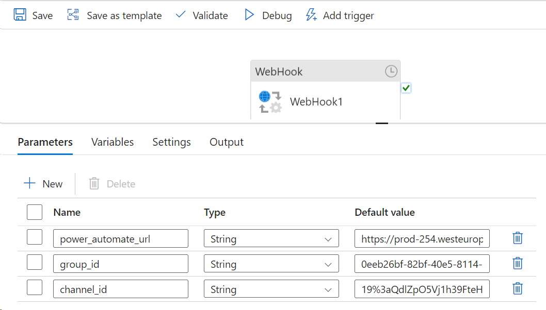Screen dimensions: 546x310
Task: Toggle the select-all parameters checkbox
Action: pos(34,212)
